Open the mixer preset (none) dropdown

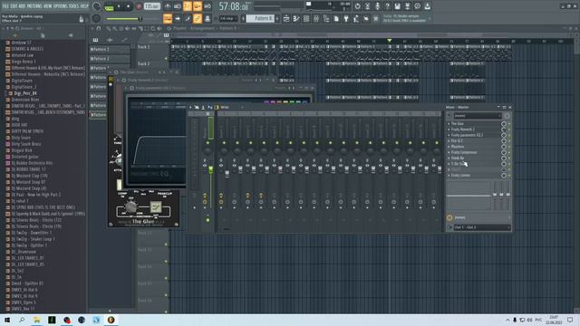pos(478,116)
